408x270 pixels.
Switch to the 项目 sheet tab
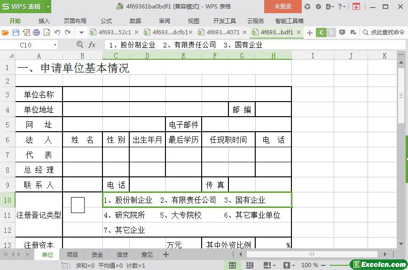(72, 254)
